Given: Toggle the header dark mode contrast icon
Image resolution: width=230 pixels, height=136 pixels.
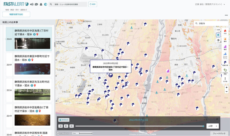Looking at the screenshot, I should point(45,4).
